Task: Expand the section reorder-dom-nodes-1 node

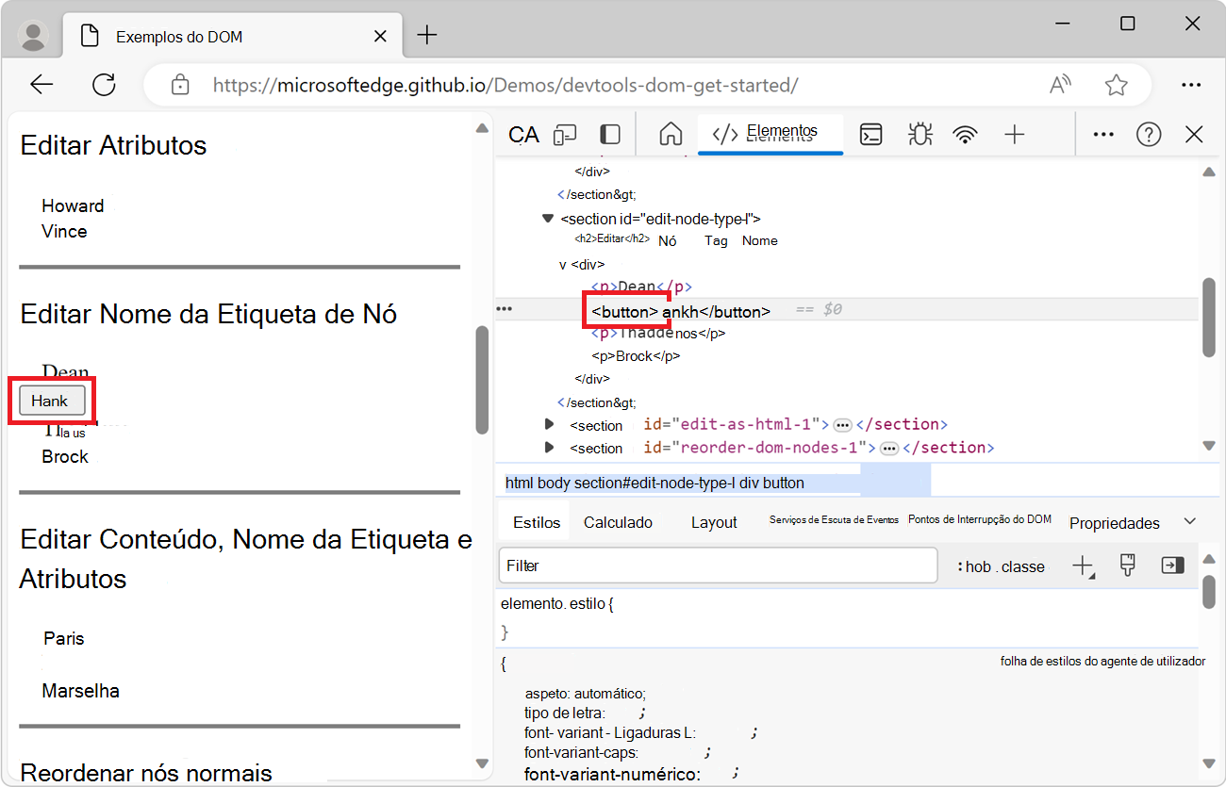Action: (550, 448)
